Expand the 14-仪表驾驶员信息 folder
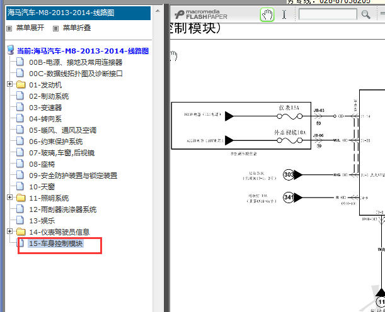The image size is (385, 312). click(x=9, y=231)
